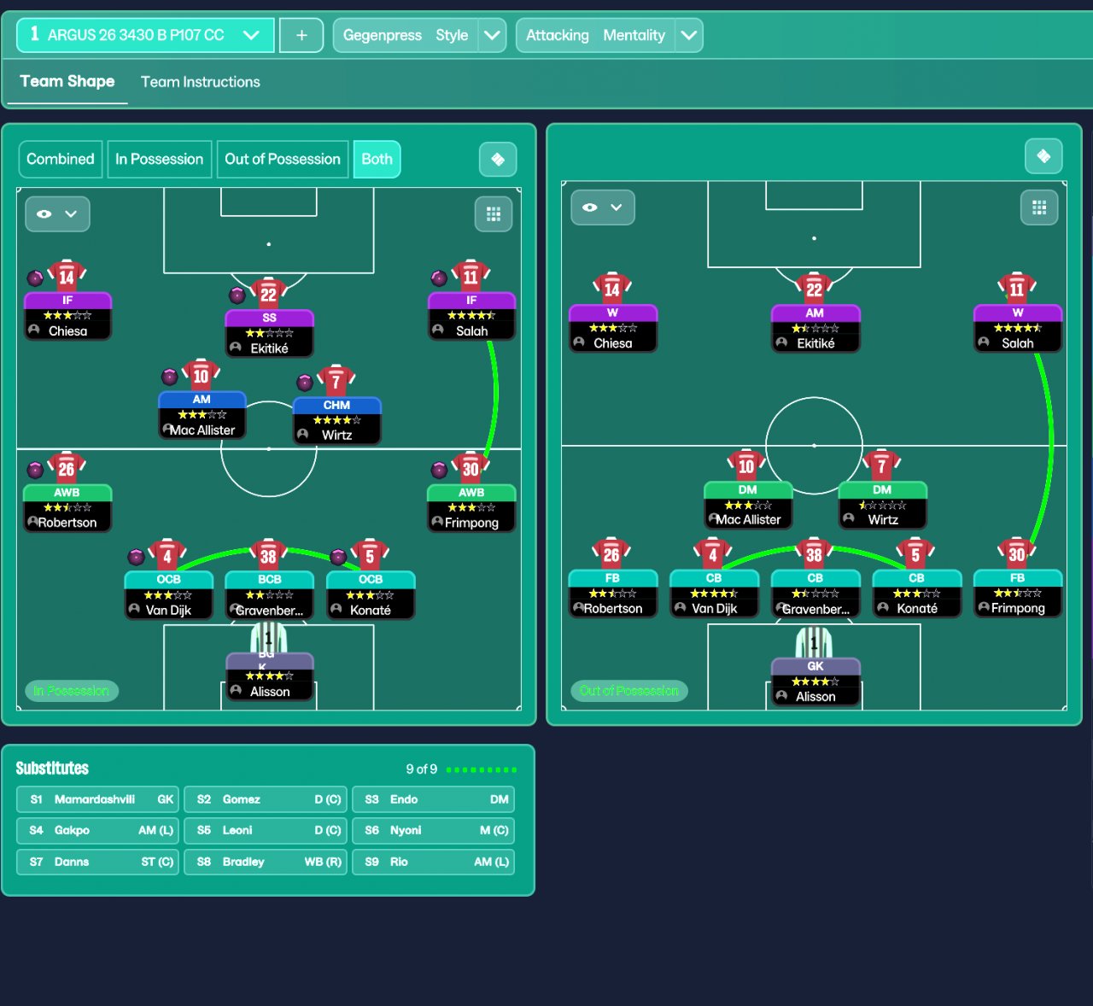Toggle the Both pitch view option

click(x=377, y=159)
